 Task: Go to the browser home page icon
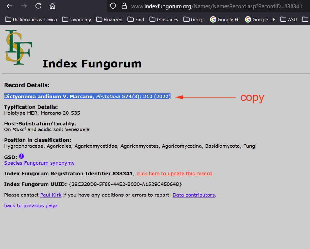(x=52, y=6)
